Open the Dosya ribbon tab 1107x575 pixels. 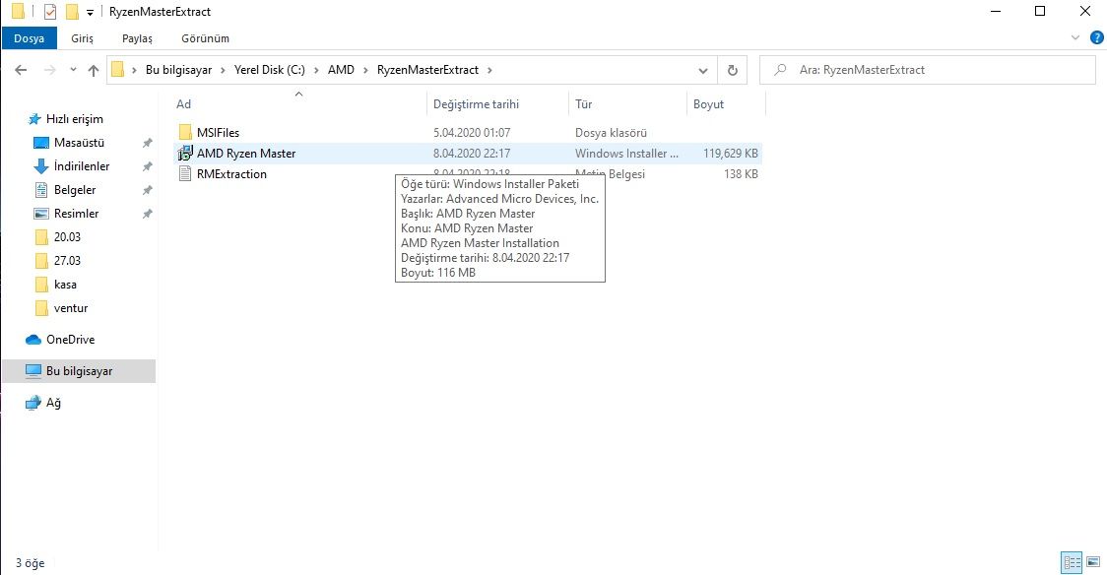pyautogui.click(x=29, y=38)
